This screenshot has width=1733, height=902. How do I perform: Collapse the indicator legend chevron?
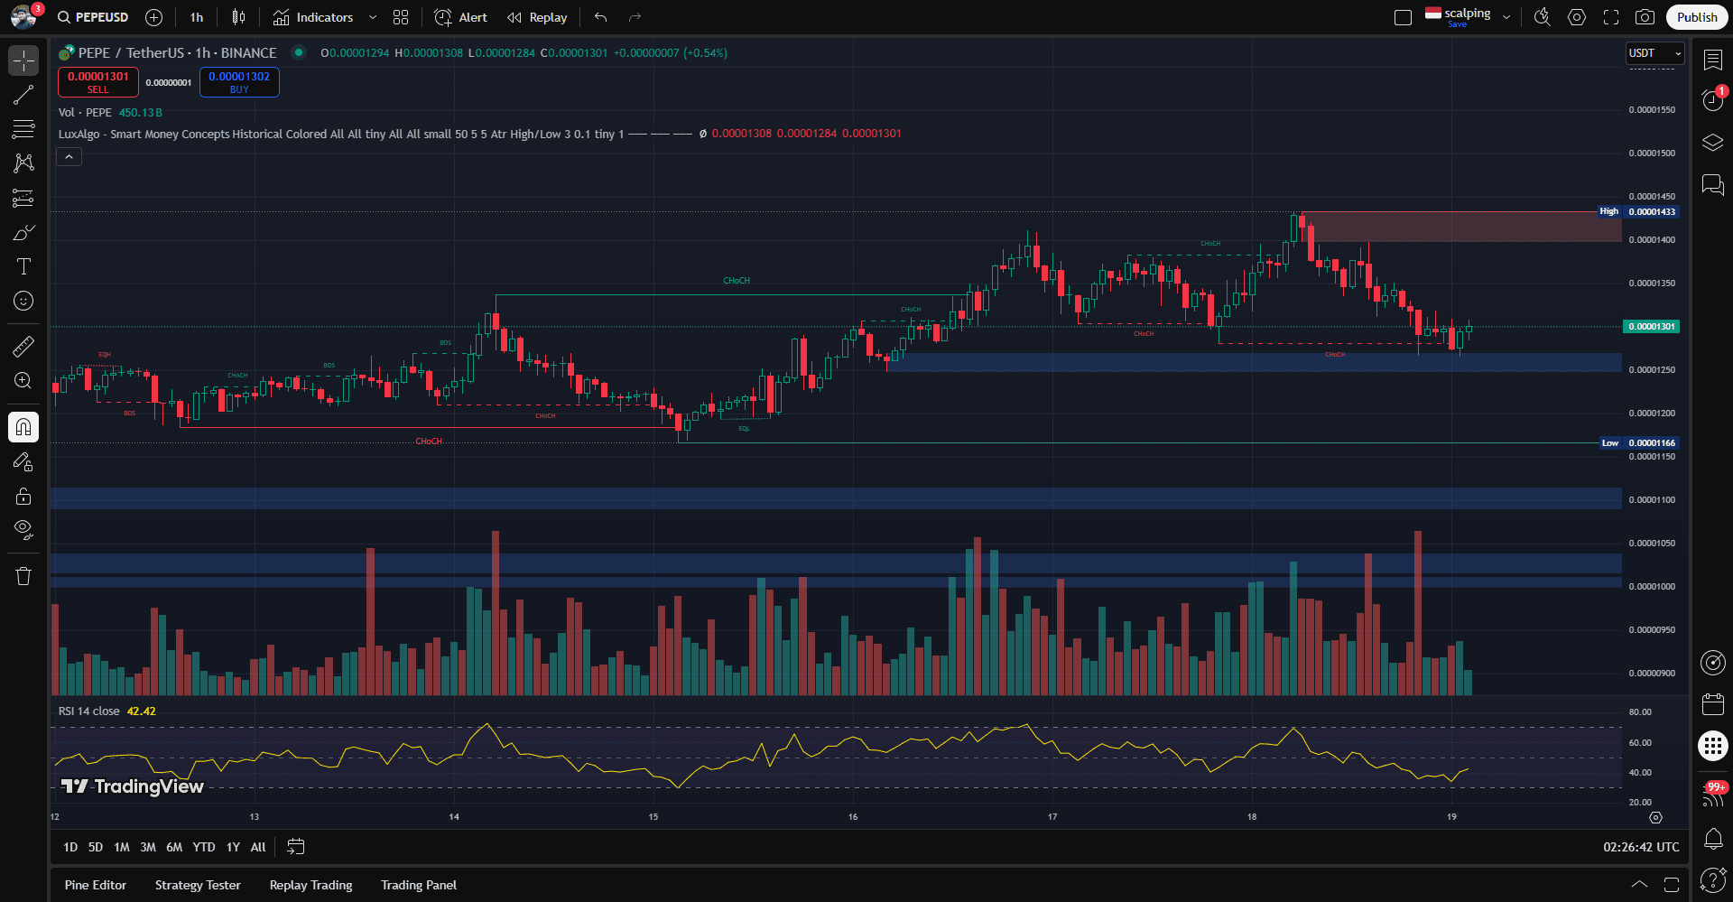pyautogui.click(x=70, y=157)
